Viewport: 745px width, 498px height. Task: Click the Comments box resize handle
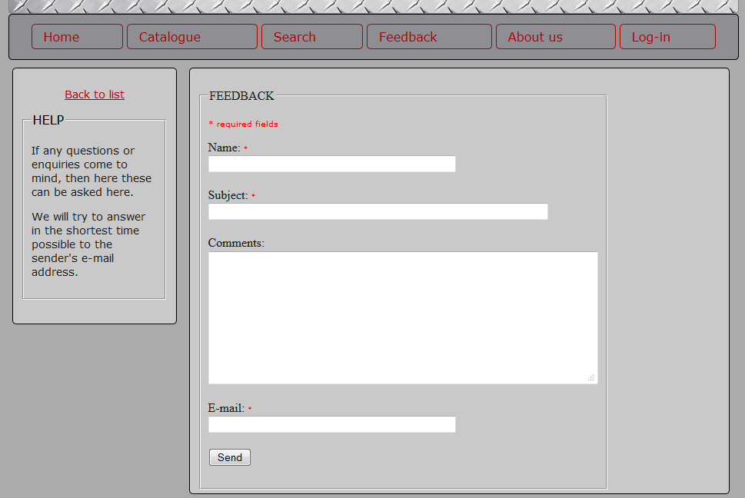coord(591,378)
